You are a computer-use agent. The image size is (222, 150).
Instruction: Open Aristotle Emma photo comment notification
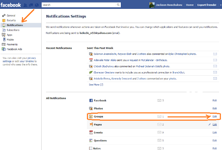click(135, 79)
